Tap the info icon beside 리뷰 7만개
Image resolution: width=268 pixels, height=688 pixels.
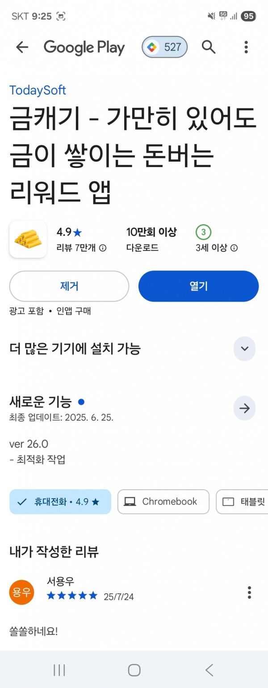(103, 248)
